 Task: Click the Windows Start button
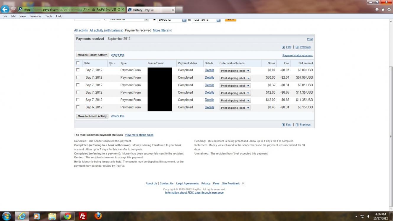coord(6,216)
